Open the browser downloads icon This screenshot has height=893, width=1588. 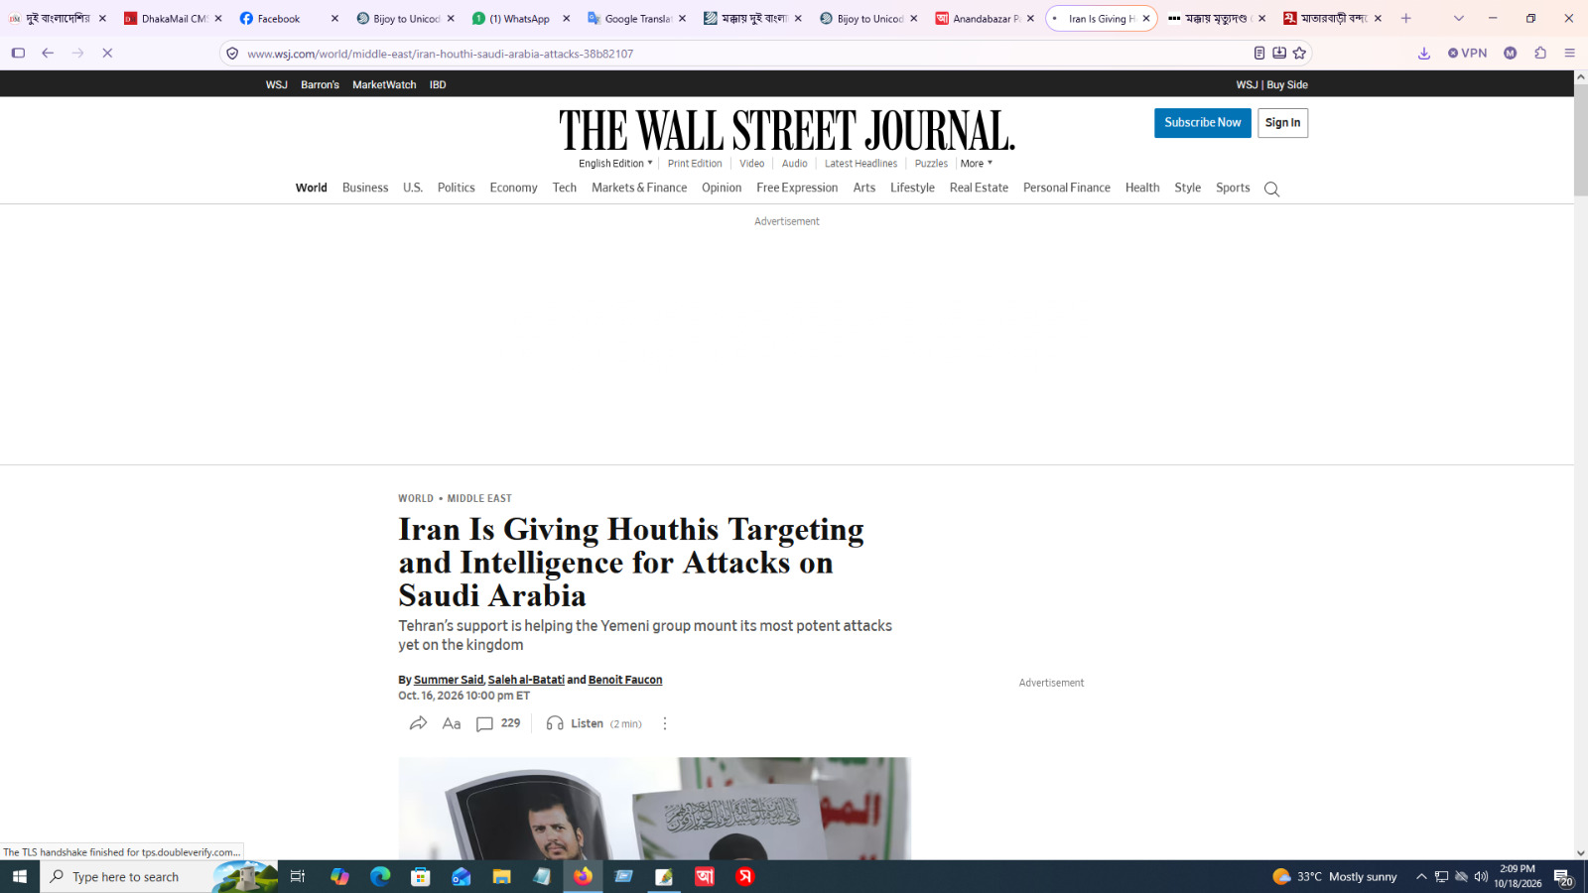1424,53
